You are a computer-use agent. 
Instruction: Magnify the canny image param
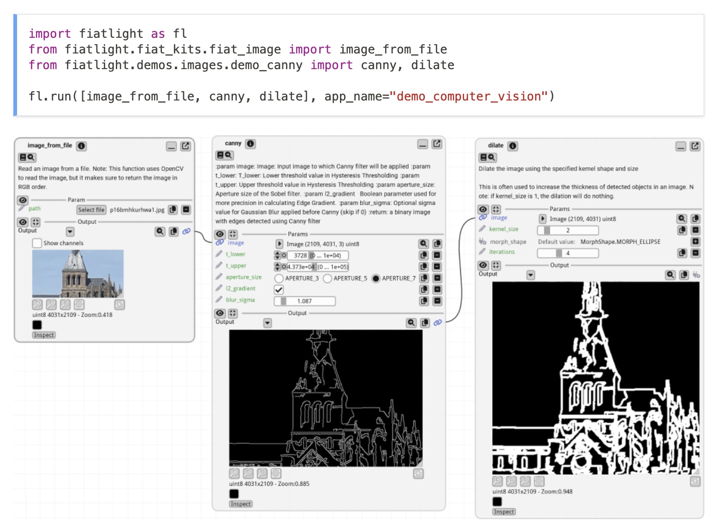point(423,244)
